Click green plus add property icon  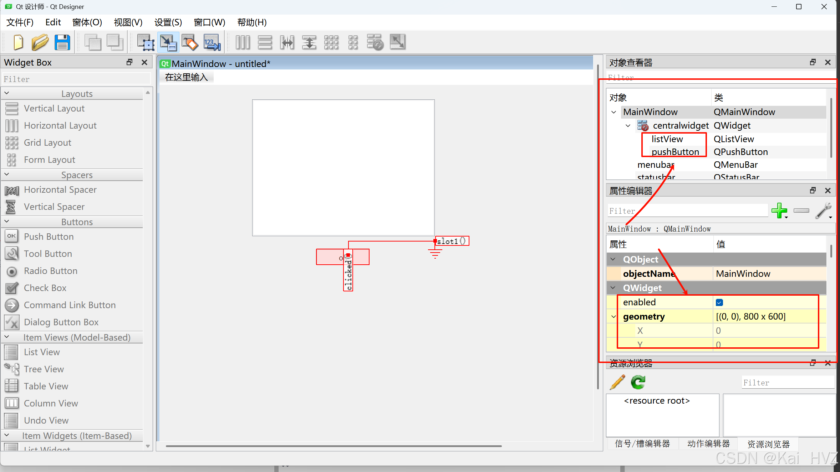[x=779, y=211]
